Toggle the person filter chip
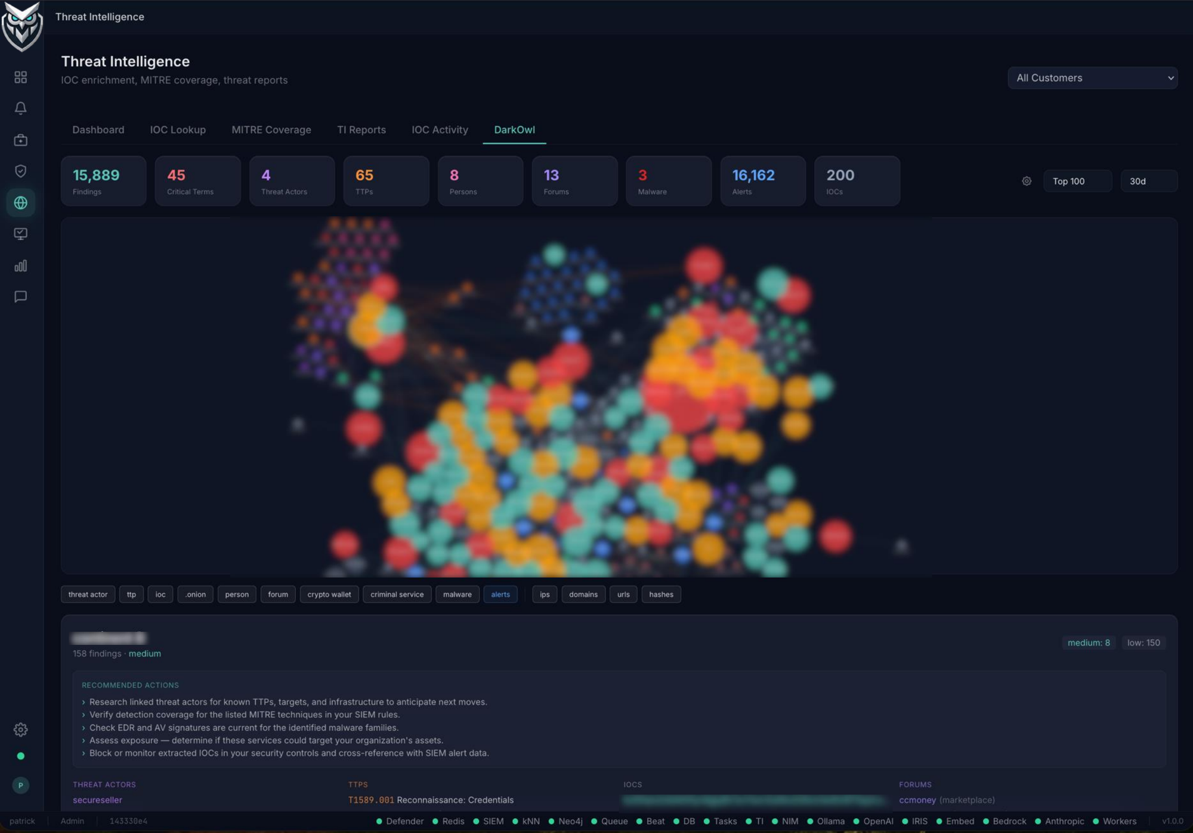1193x833 pixels. (x=237, y=594)
